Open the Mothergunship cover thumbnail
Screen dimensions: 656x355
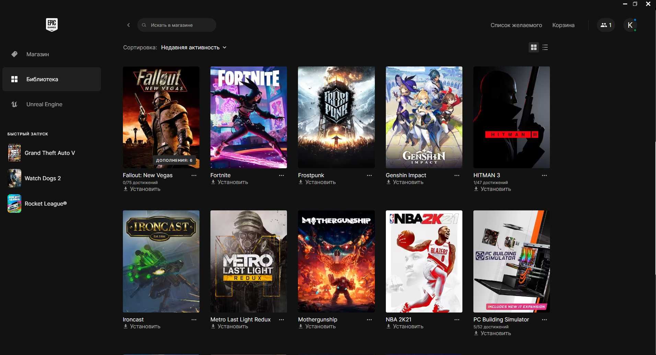[336, 261]
